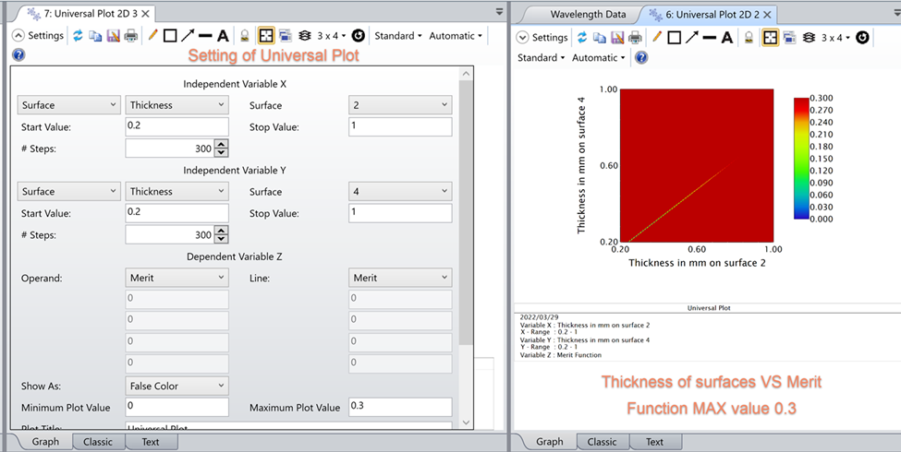Open the Thickness dropdown for Independent Variable X
The height and width of the screenshot is (452, 901).
pyautogui.click(x=177, y=105)
